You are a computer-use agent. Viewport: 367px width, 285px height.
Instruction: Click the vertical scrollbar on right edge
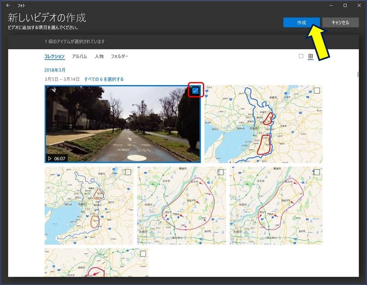358,75
